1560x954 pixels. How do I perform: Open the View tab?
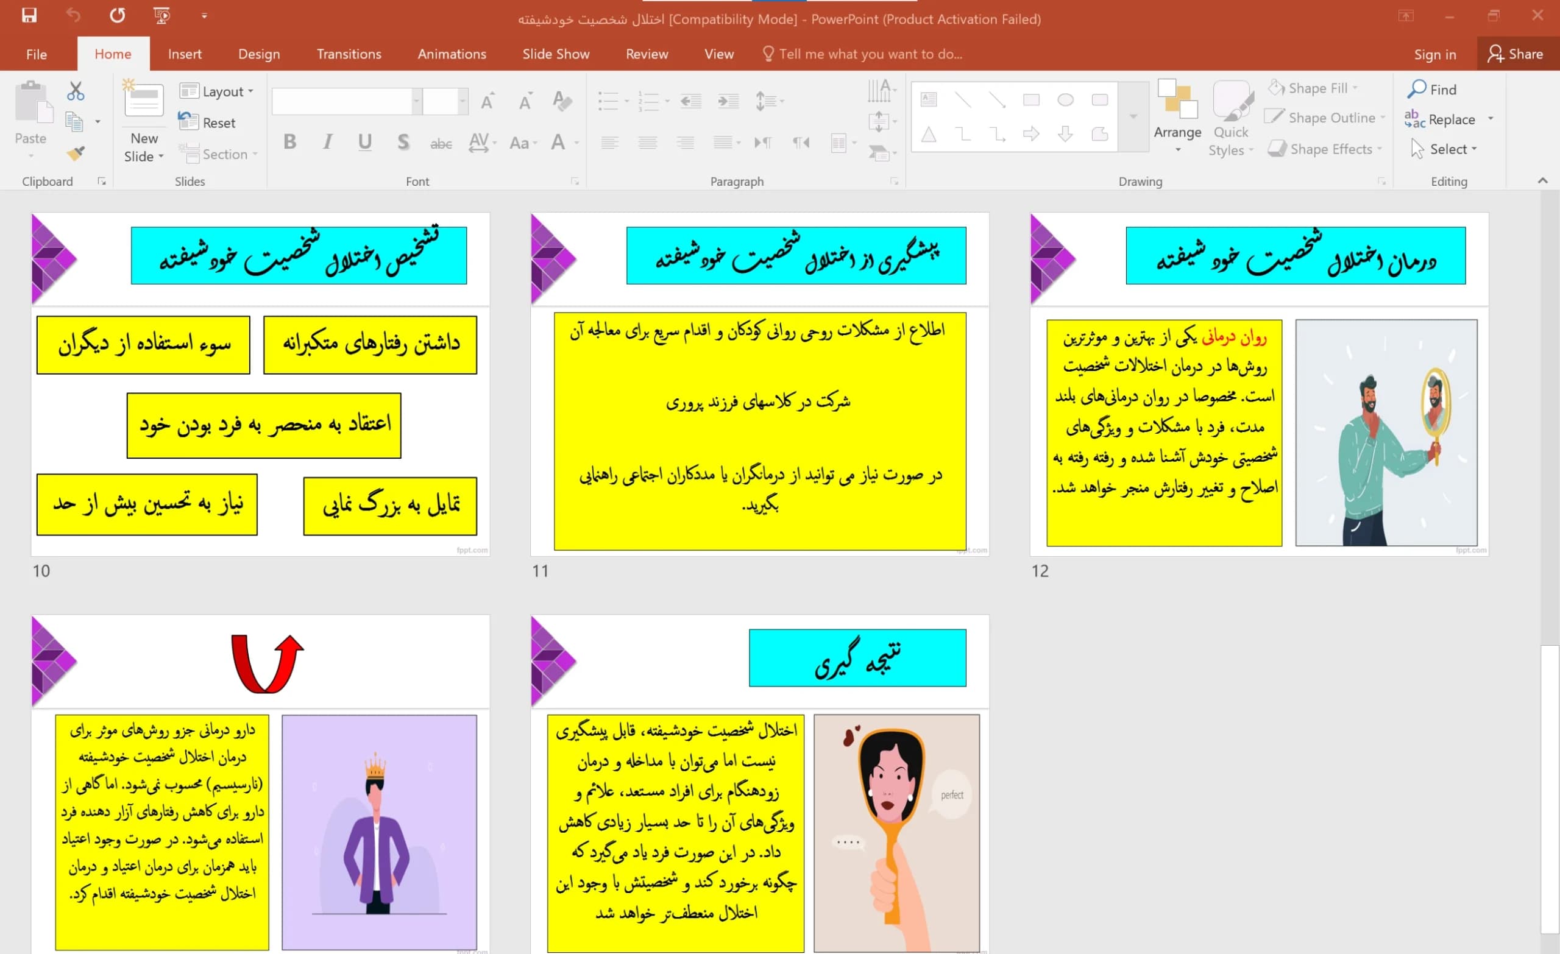718,54
